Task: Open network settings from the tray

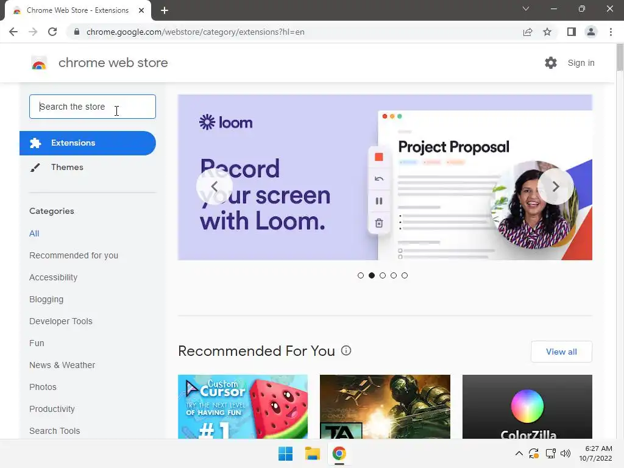Action: (x=551, y=453)
